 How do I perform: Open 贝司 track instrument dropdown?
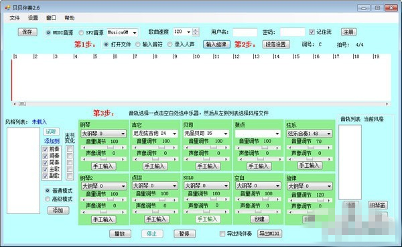tap(206, 134)
